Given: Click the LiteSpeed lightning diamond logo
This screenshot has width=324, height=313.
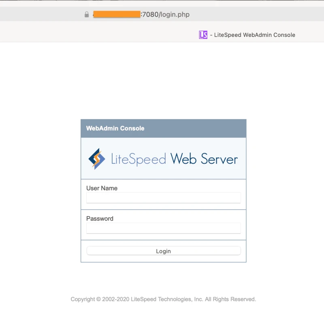Looking at the screenshot, I should [x=97, y=159].
